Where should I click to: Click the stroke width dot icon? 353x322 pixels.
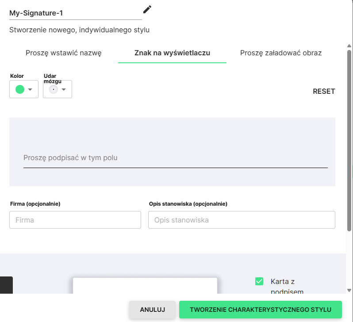click(54, 89)
